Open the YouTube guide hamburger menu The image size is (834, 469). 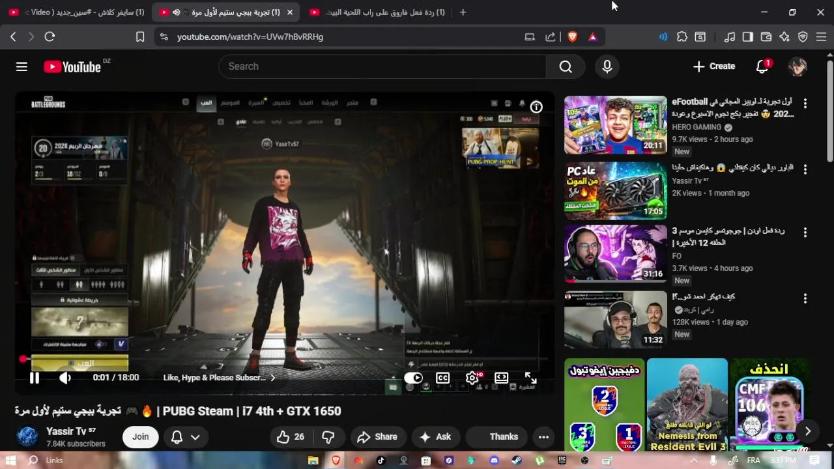coord(22,66)
